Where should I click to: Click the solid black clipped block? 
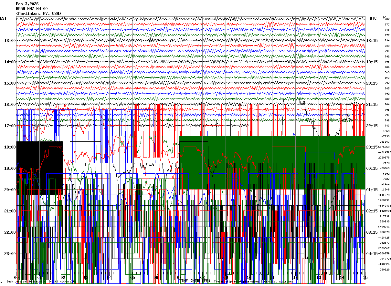tap(39, 168)
